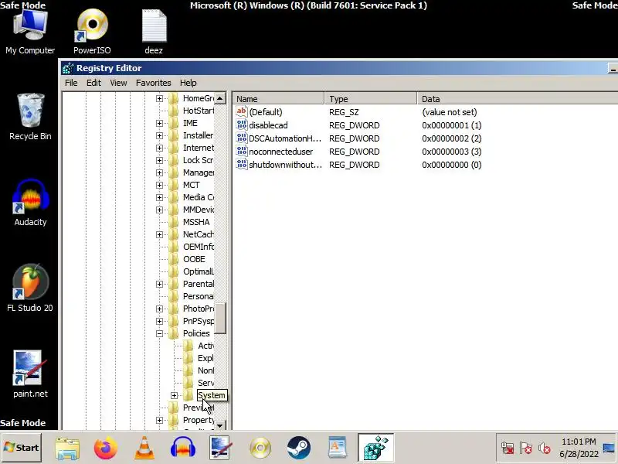Expand the Installer registry key
Image resolution: width=618 pixels, height=464 pixels.
[x=159, y=135]
